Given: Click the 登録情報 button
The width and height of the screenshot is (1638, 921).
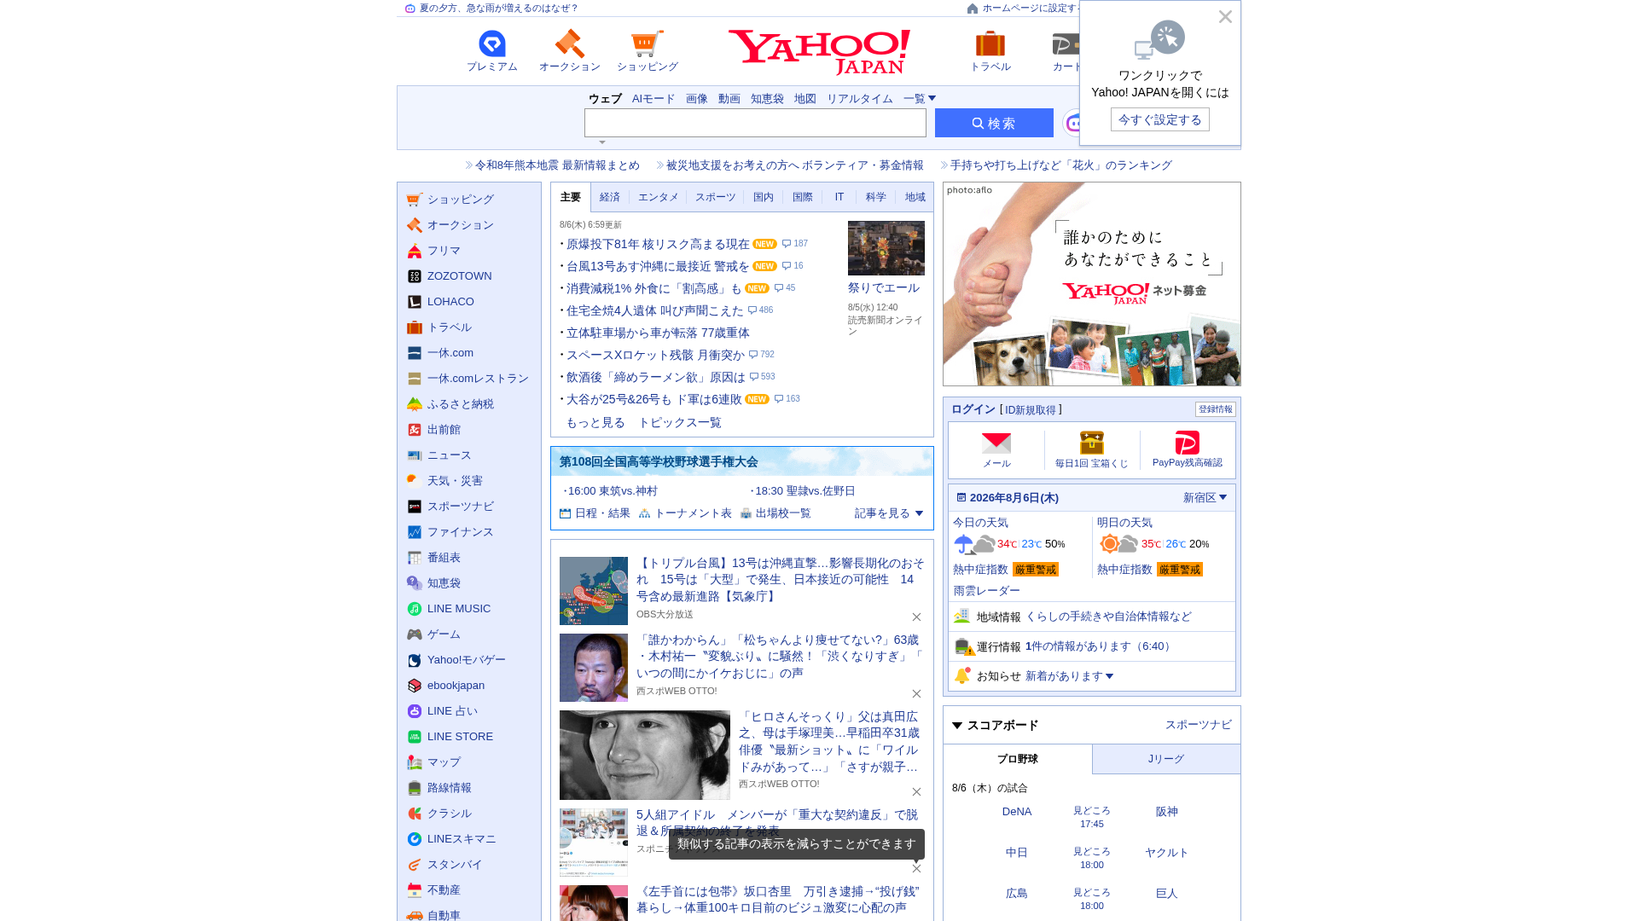Looking at the screenshot, I should [x=1216, y=409].
